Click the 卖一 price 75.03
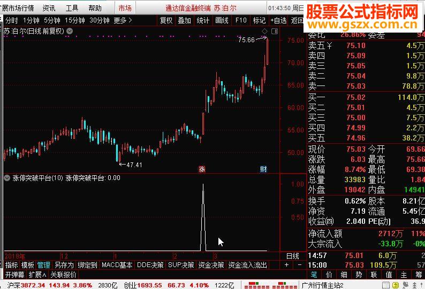This screenshot has height=289, width=425. (x=356, y=86)
